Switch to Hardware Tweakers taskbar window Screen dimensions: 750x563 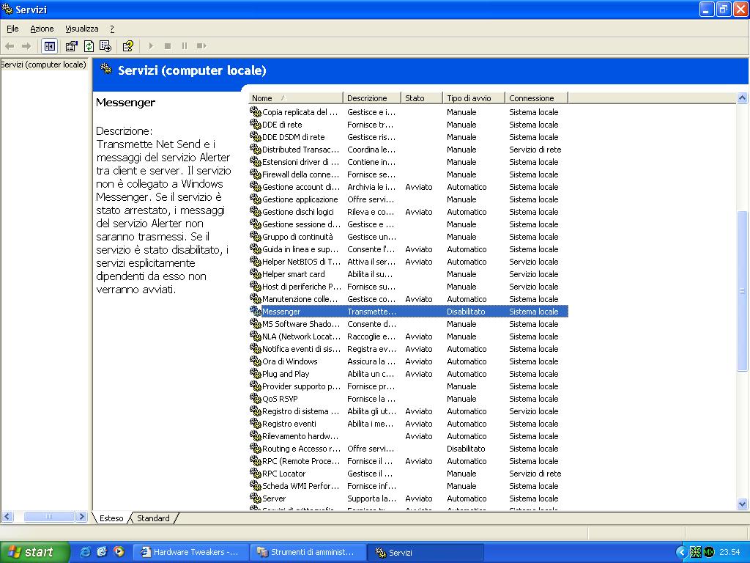click(x=190, y=552)
